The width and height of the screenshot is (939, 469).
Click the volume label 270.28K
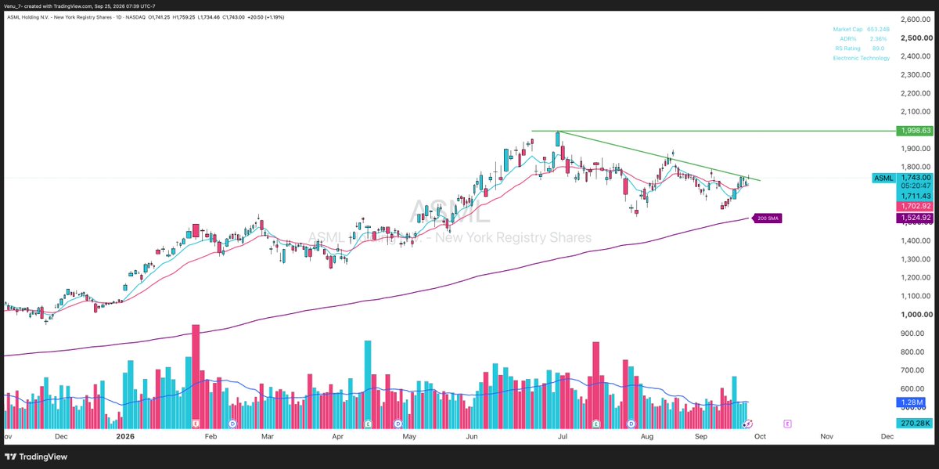915,423
